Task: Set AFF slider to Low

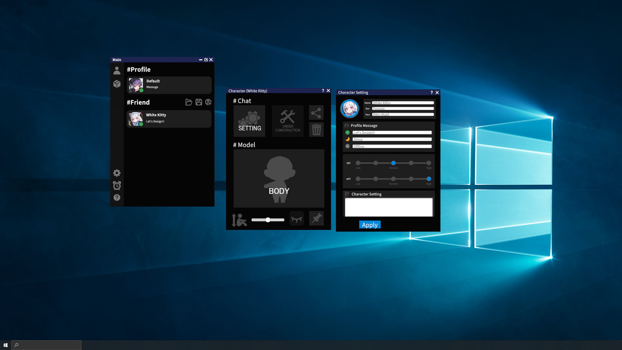Action: click(x=358, y=179)
